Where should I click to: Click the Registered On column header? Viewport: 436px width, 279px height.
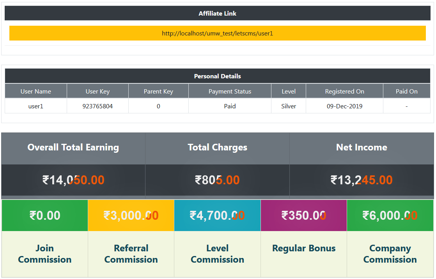[x=344, y=92]
